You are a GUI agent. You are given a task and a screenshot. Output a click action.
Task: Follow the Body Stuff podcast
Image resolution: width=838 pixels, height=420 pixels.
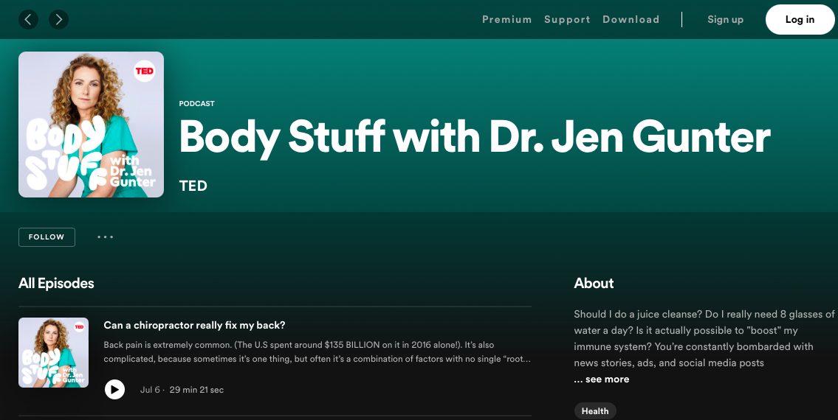tap(47, 237)
